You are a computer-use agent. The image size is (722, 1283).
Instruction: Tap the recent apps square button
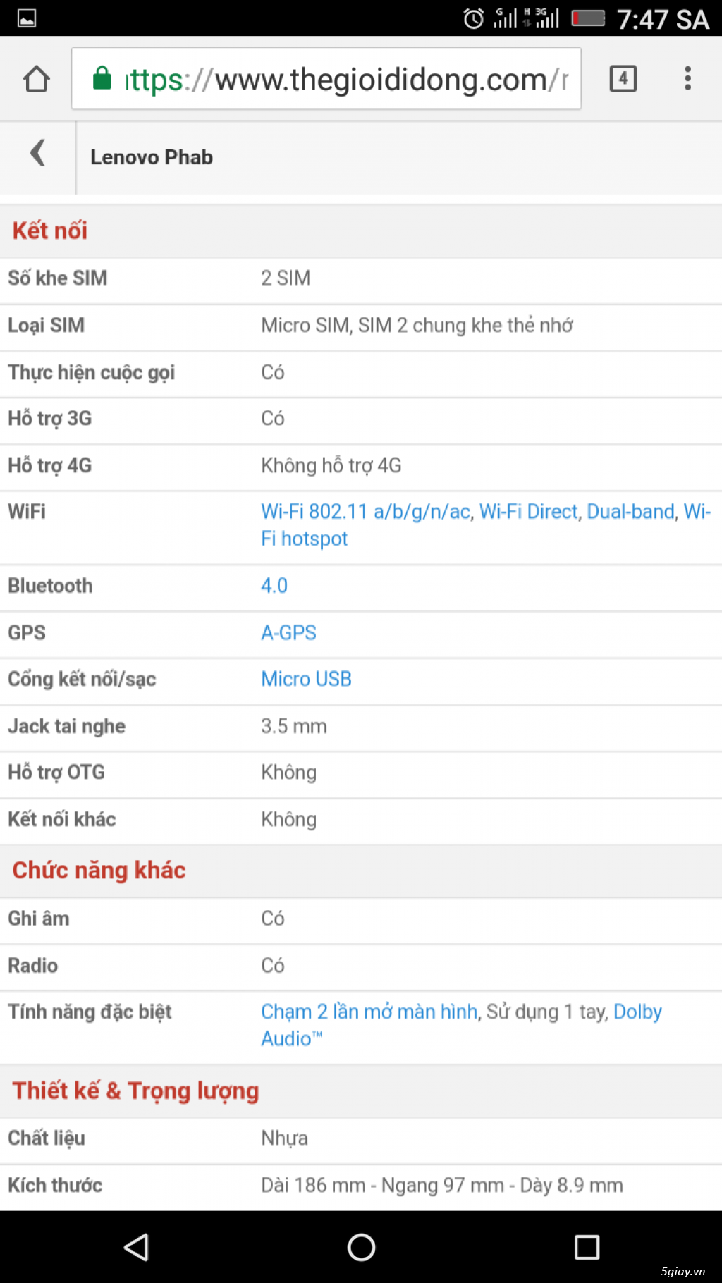pos(586,1246)
